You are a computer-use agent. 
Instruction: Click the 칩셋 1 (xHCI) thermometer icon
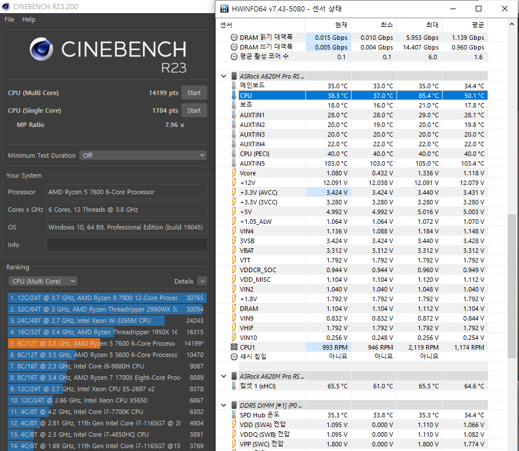click(x=234, y=386)
